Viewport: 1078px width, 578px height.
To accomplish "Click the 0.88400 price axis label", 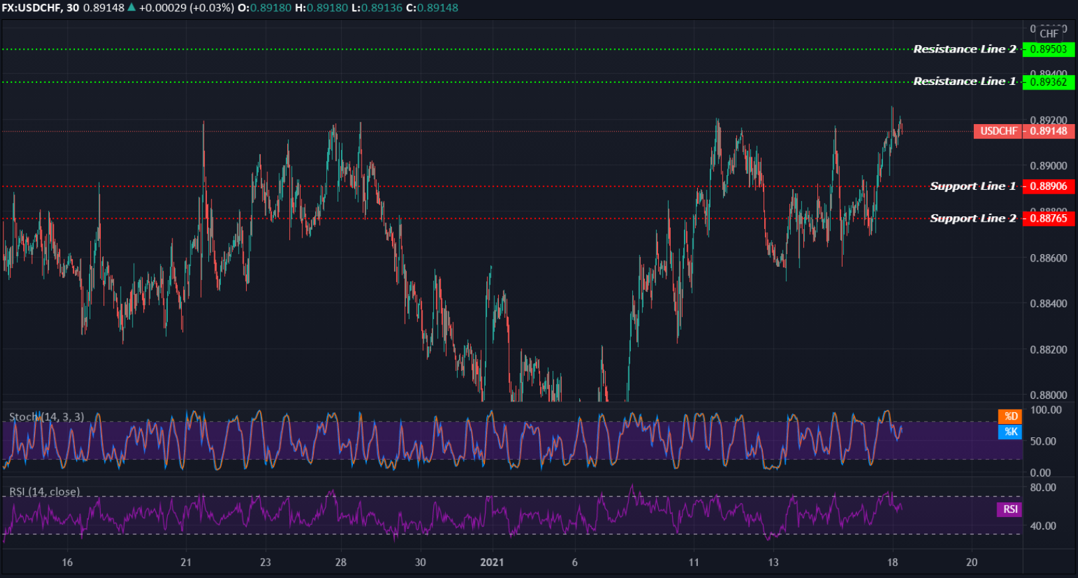I will 1049,303.
